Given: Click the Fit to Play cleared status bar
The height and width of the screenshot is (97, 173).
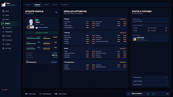Looking at the screenshot, I should (x=42, y=33).
